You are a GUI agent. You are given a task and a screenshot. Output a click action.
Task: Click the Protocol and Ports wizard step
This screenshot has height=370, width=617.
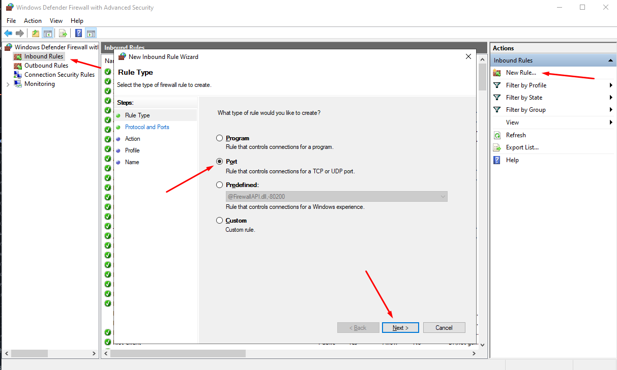point(147,127)
